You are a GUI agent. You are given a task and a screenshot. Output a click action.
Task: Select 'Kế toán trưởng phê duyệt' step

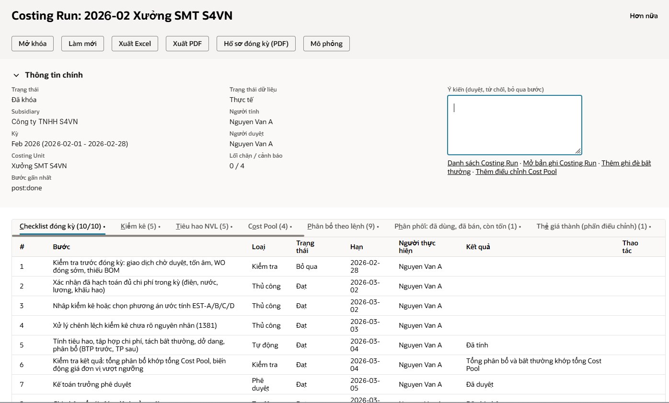(92, 384)
